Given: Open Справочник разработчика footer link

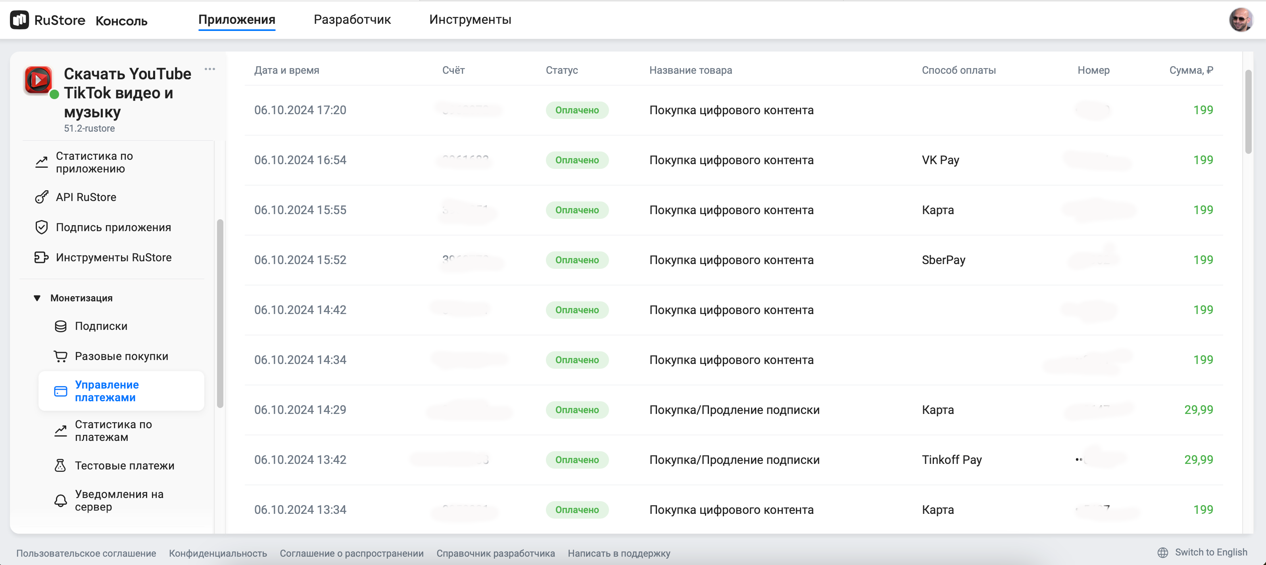Looking at the screenshot, I should 496,553.
